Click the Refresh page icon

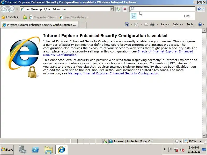[118, 9]
